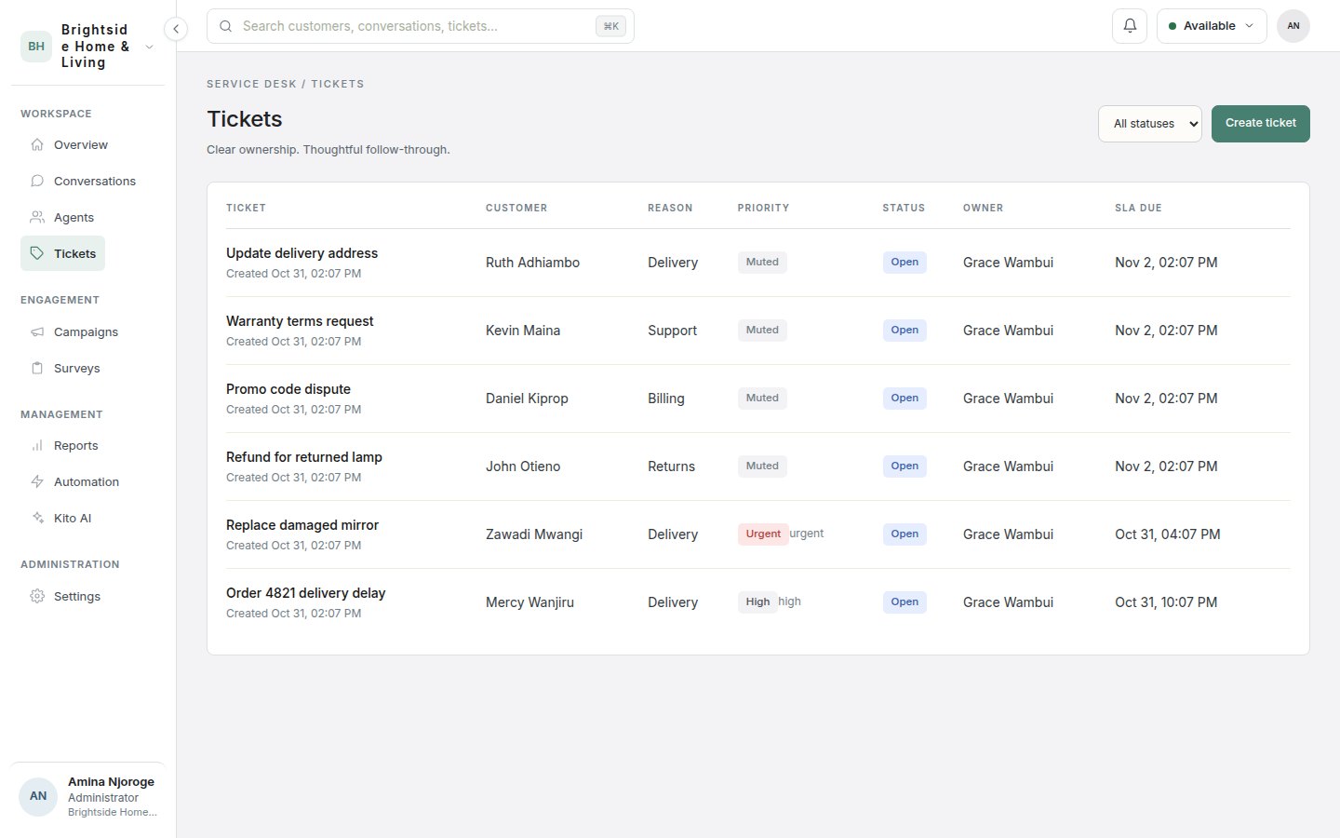Click the SLA due Oct 31, 04:07 PM
Viewport: 1340px width, 838px height.
(x=1168, y=534)
